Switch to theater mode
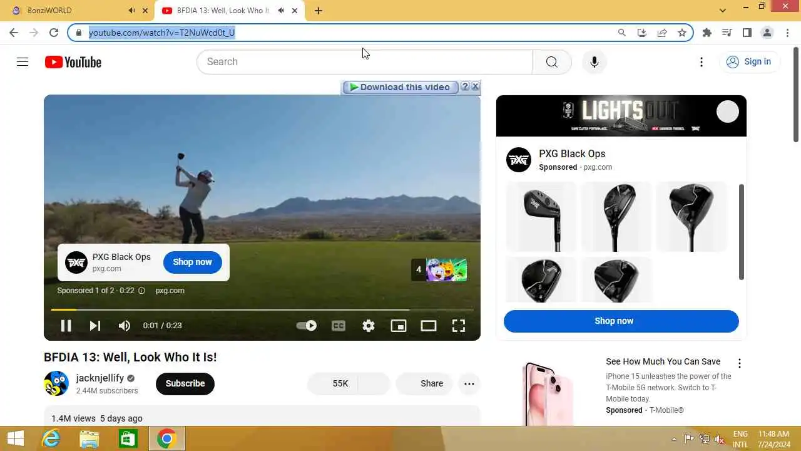The height and width of the screenshot is (451, 801). coord(429,326)
